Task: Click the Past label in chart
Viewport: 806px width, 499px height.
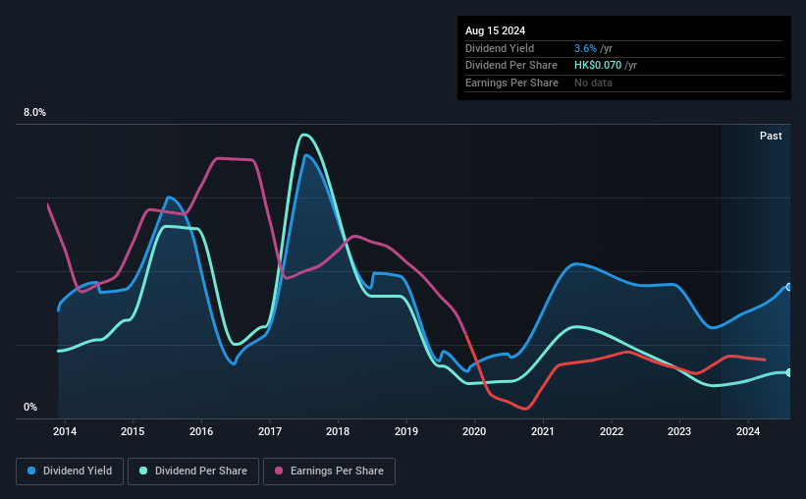Action: [x=771, y=136]
